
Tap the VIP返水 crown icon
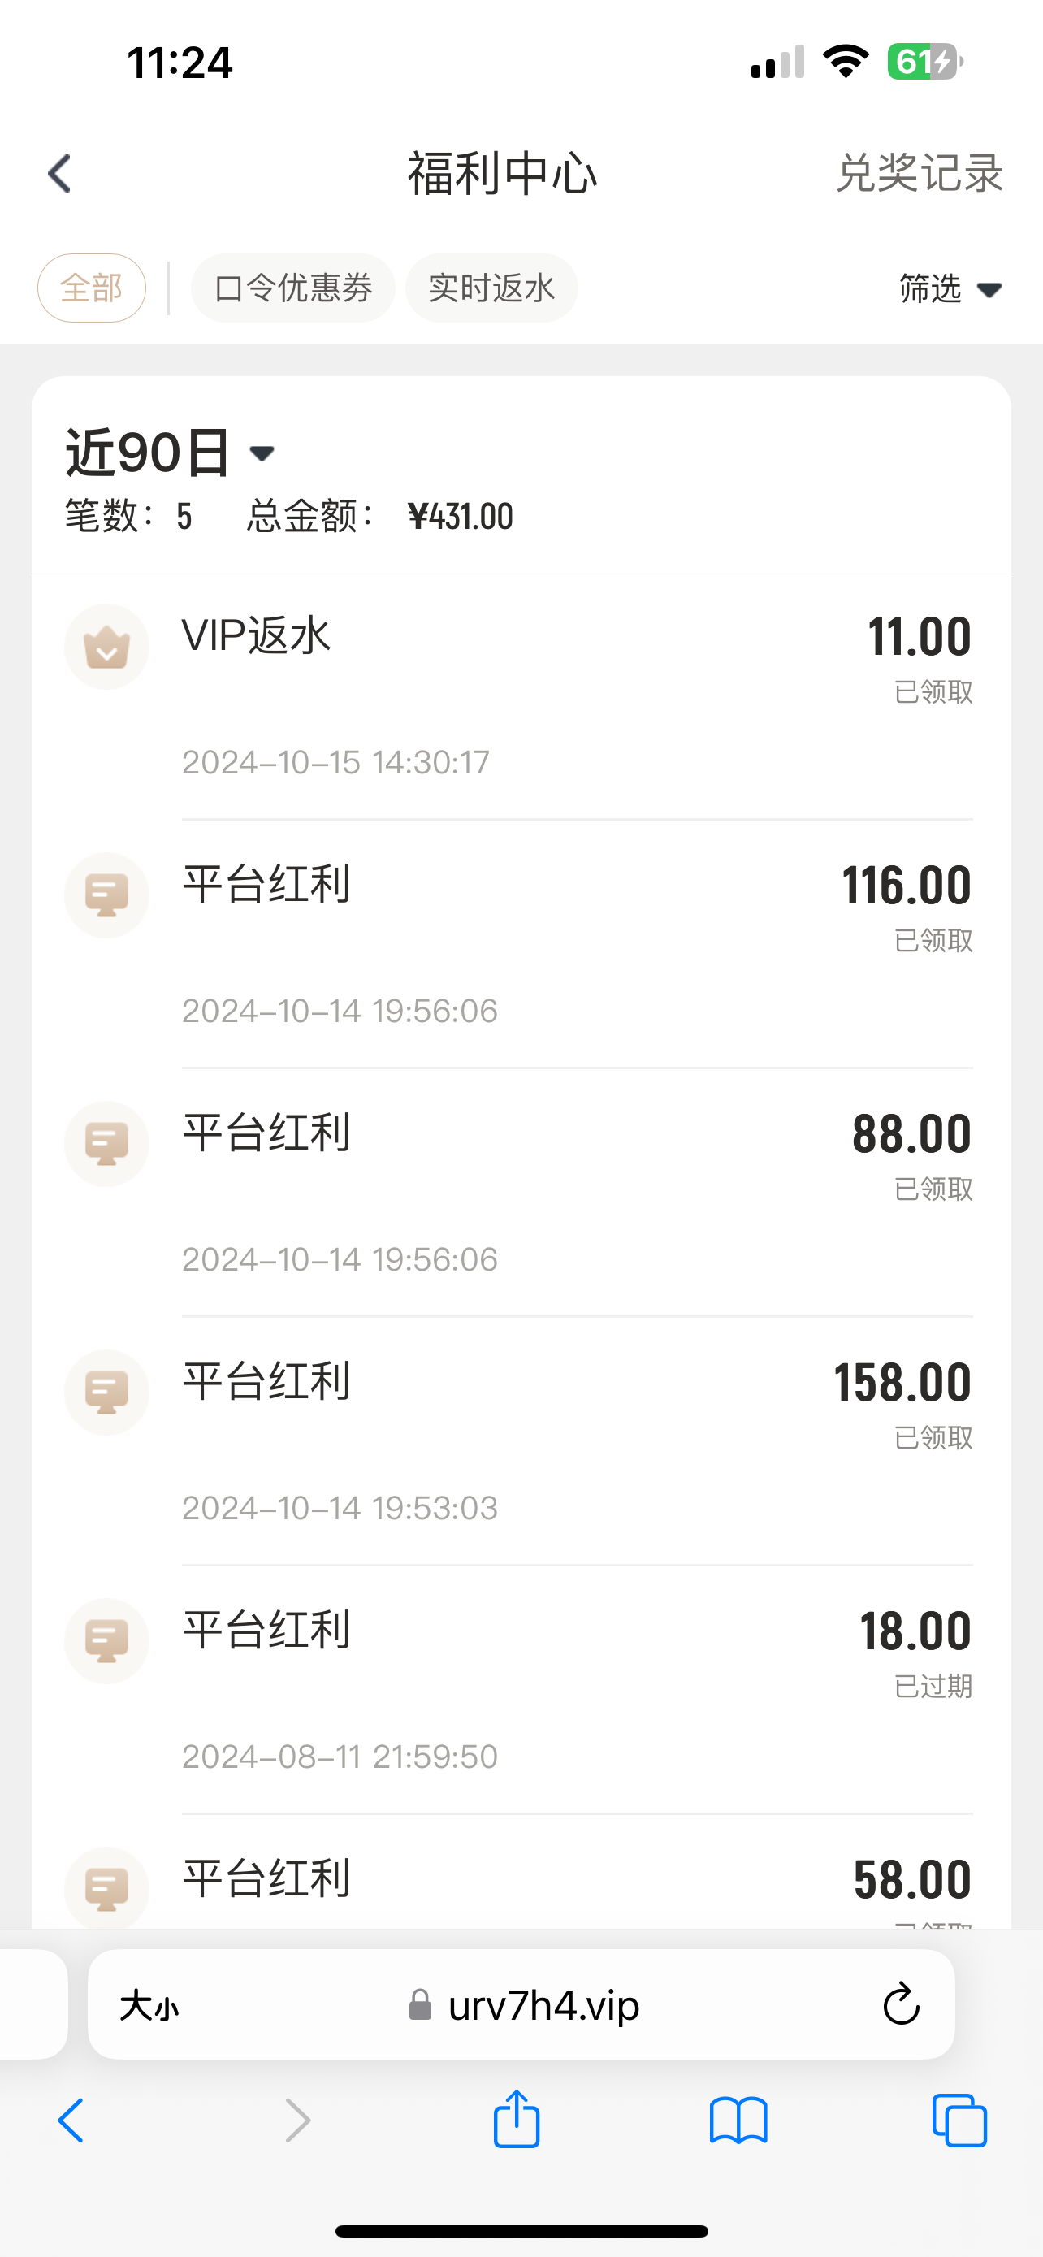pyautogui.click(x=107, y=648)
